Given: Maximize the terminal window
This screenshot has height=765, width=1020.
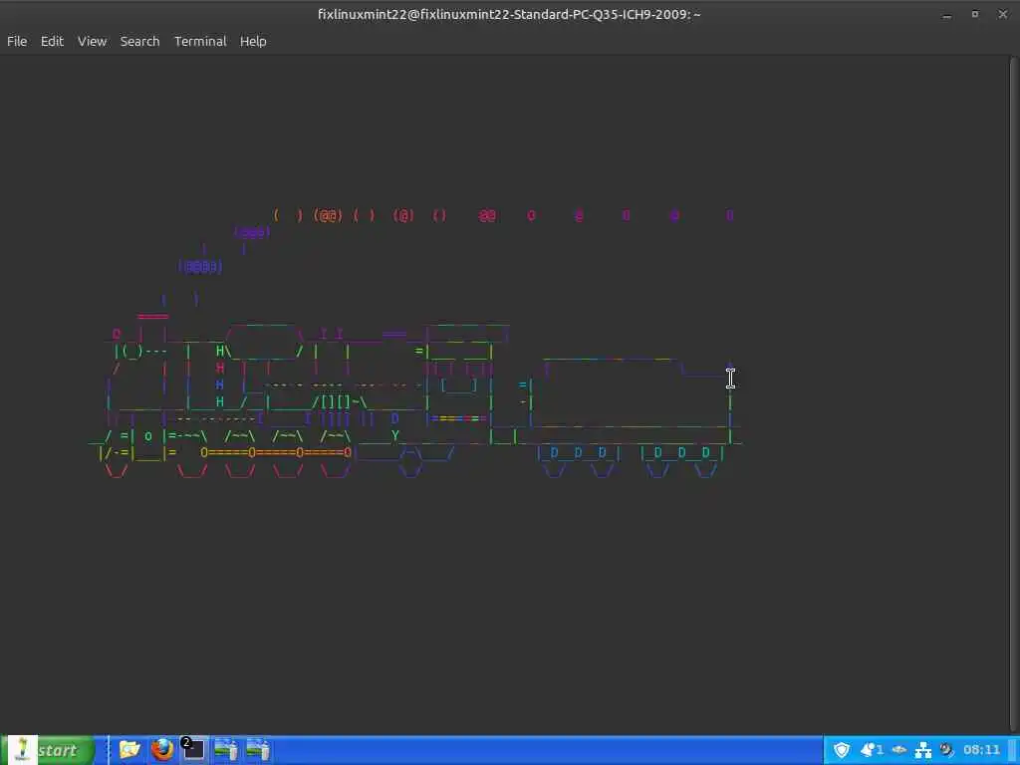Looking at the screenshot, I should point(975,14).
